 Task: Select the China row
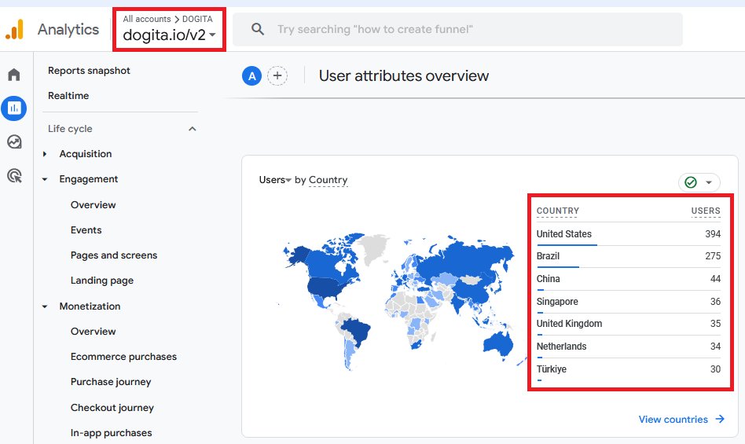pyautogui.click(x=629, y=279)
